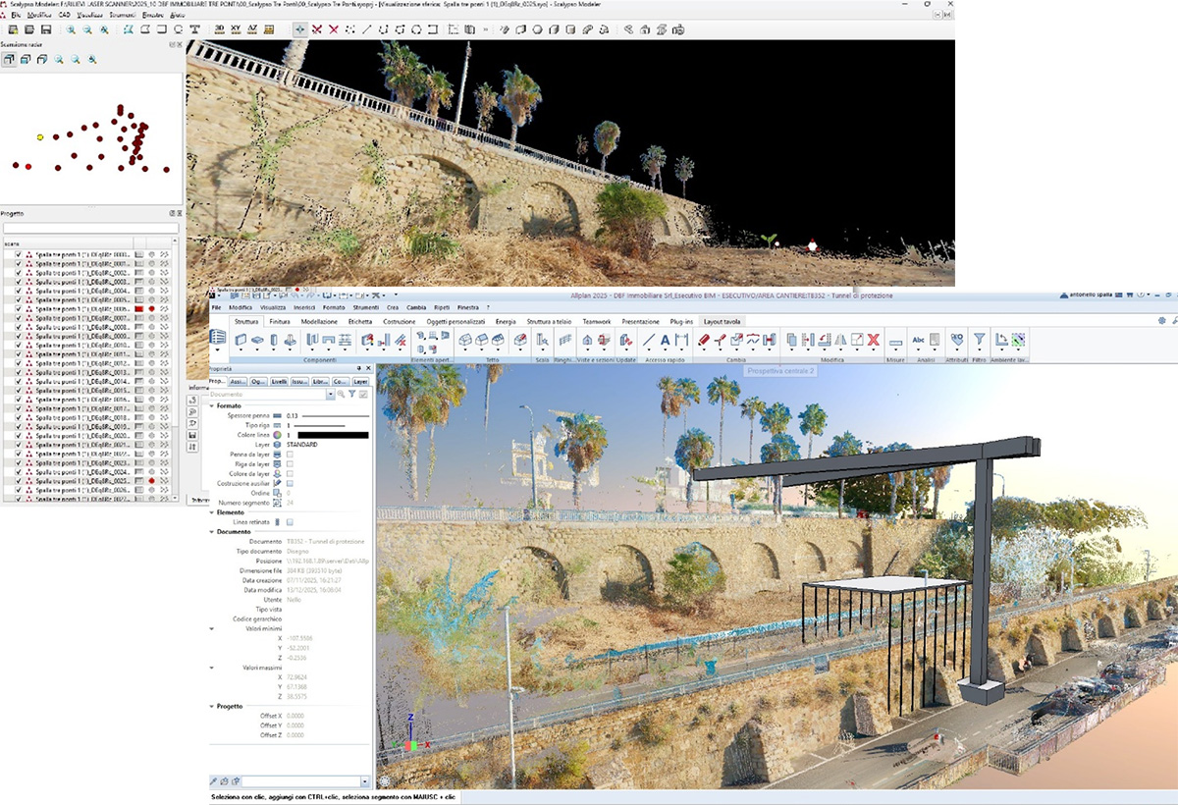
Task: Click the Measure ruler icon in Misure group
Action: coord(895,341)
